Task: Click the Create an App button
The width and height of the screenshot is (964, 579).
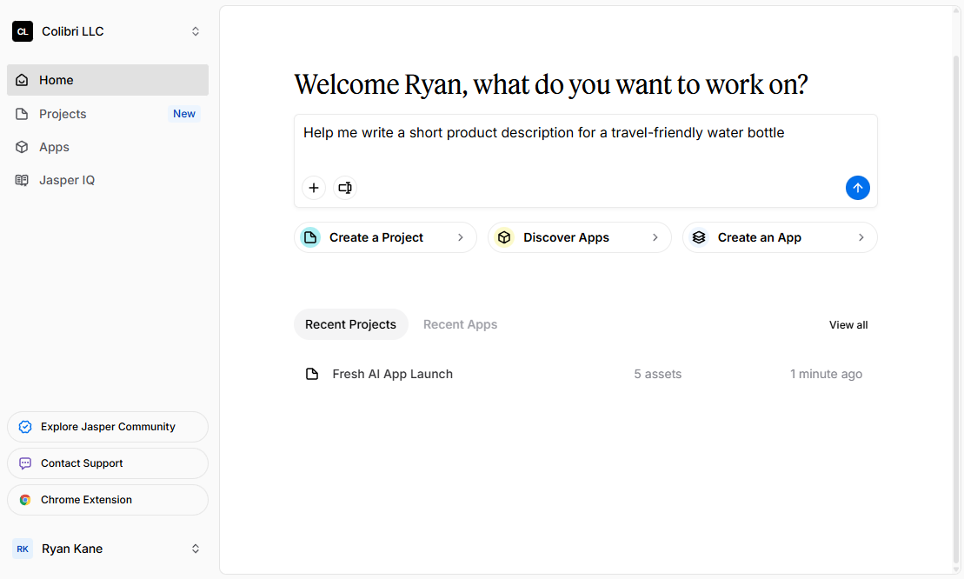Action: tap(780, 237)
